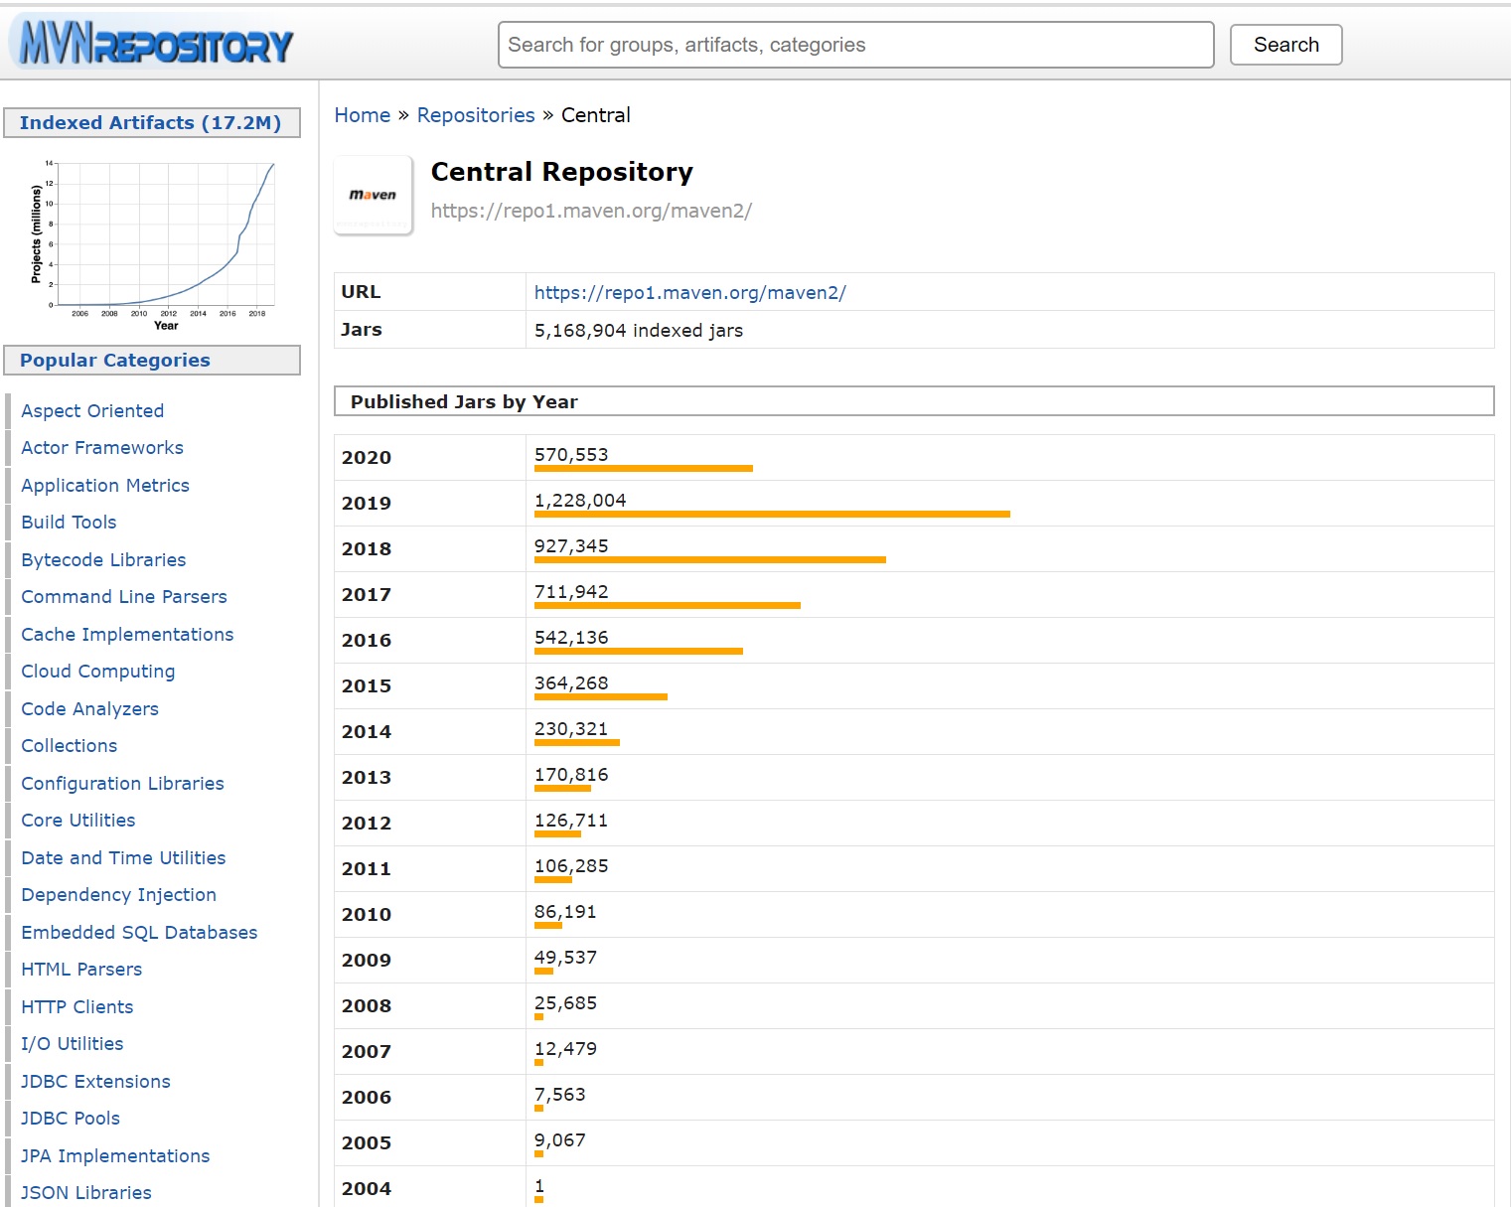The height and width of the screenshot is (1207, 1511).
Task: Click the Maven repository logo icon
Action: (373, 196)
